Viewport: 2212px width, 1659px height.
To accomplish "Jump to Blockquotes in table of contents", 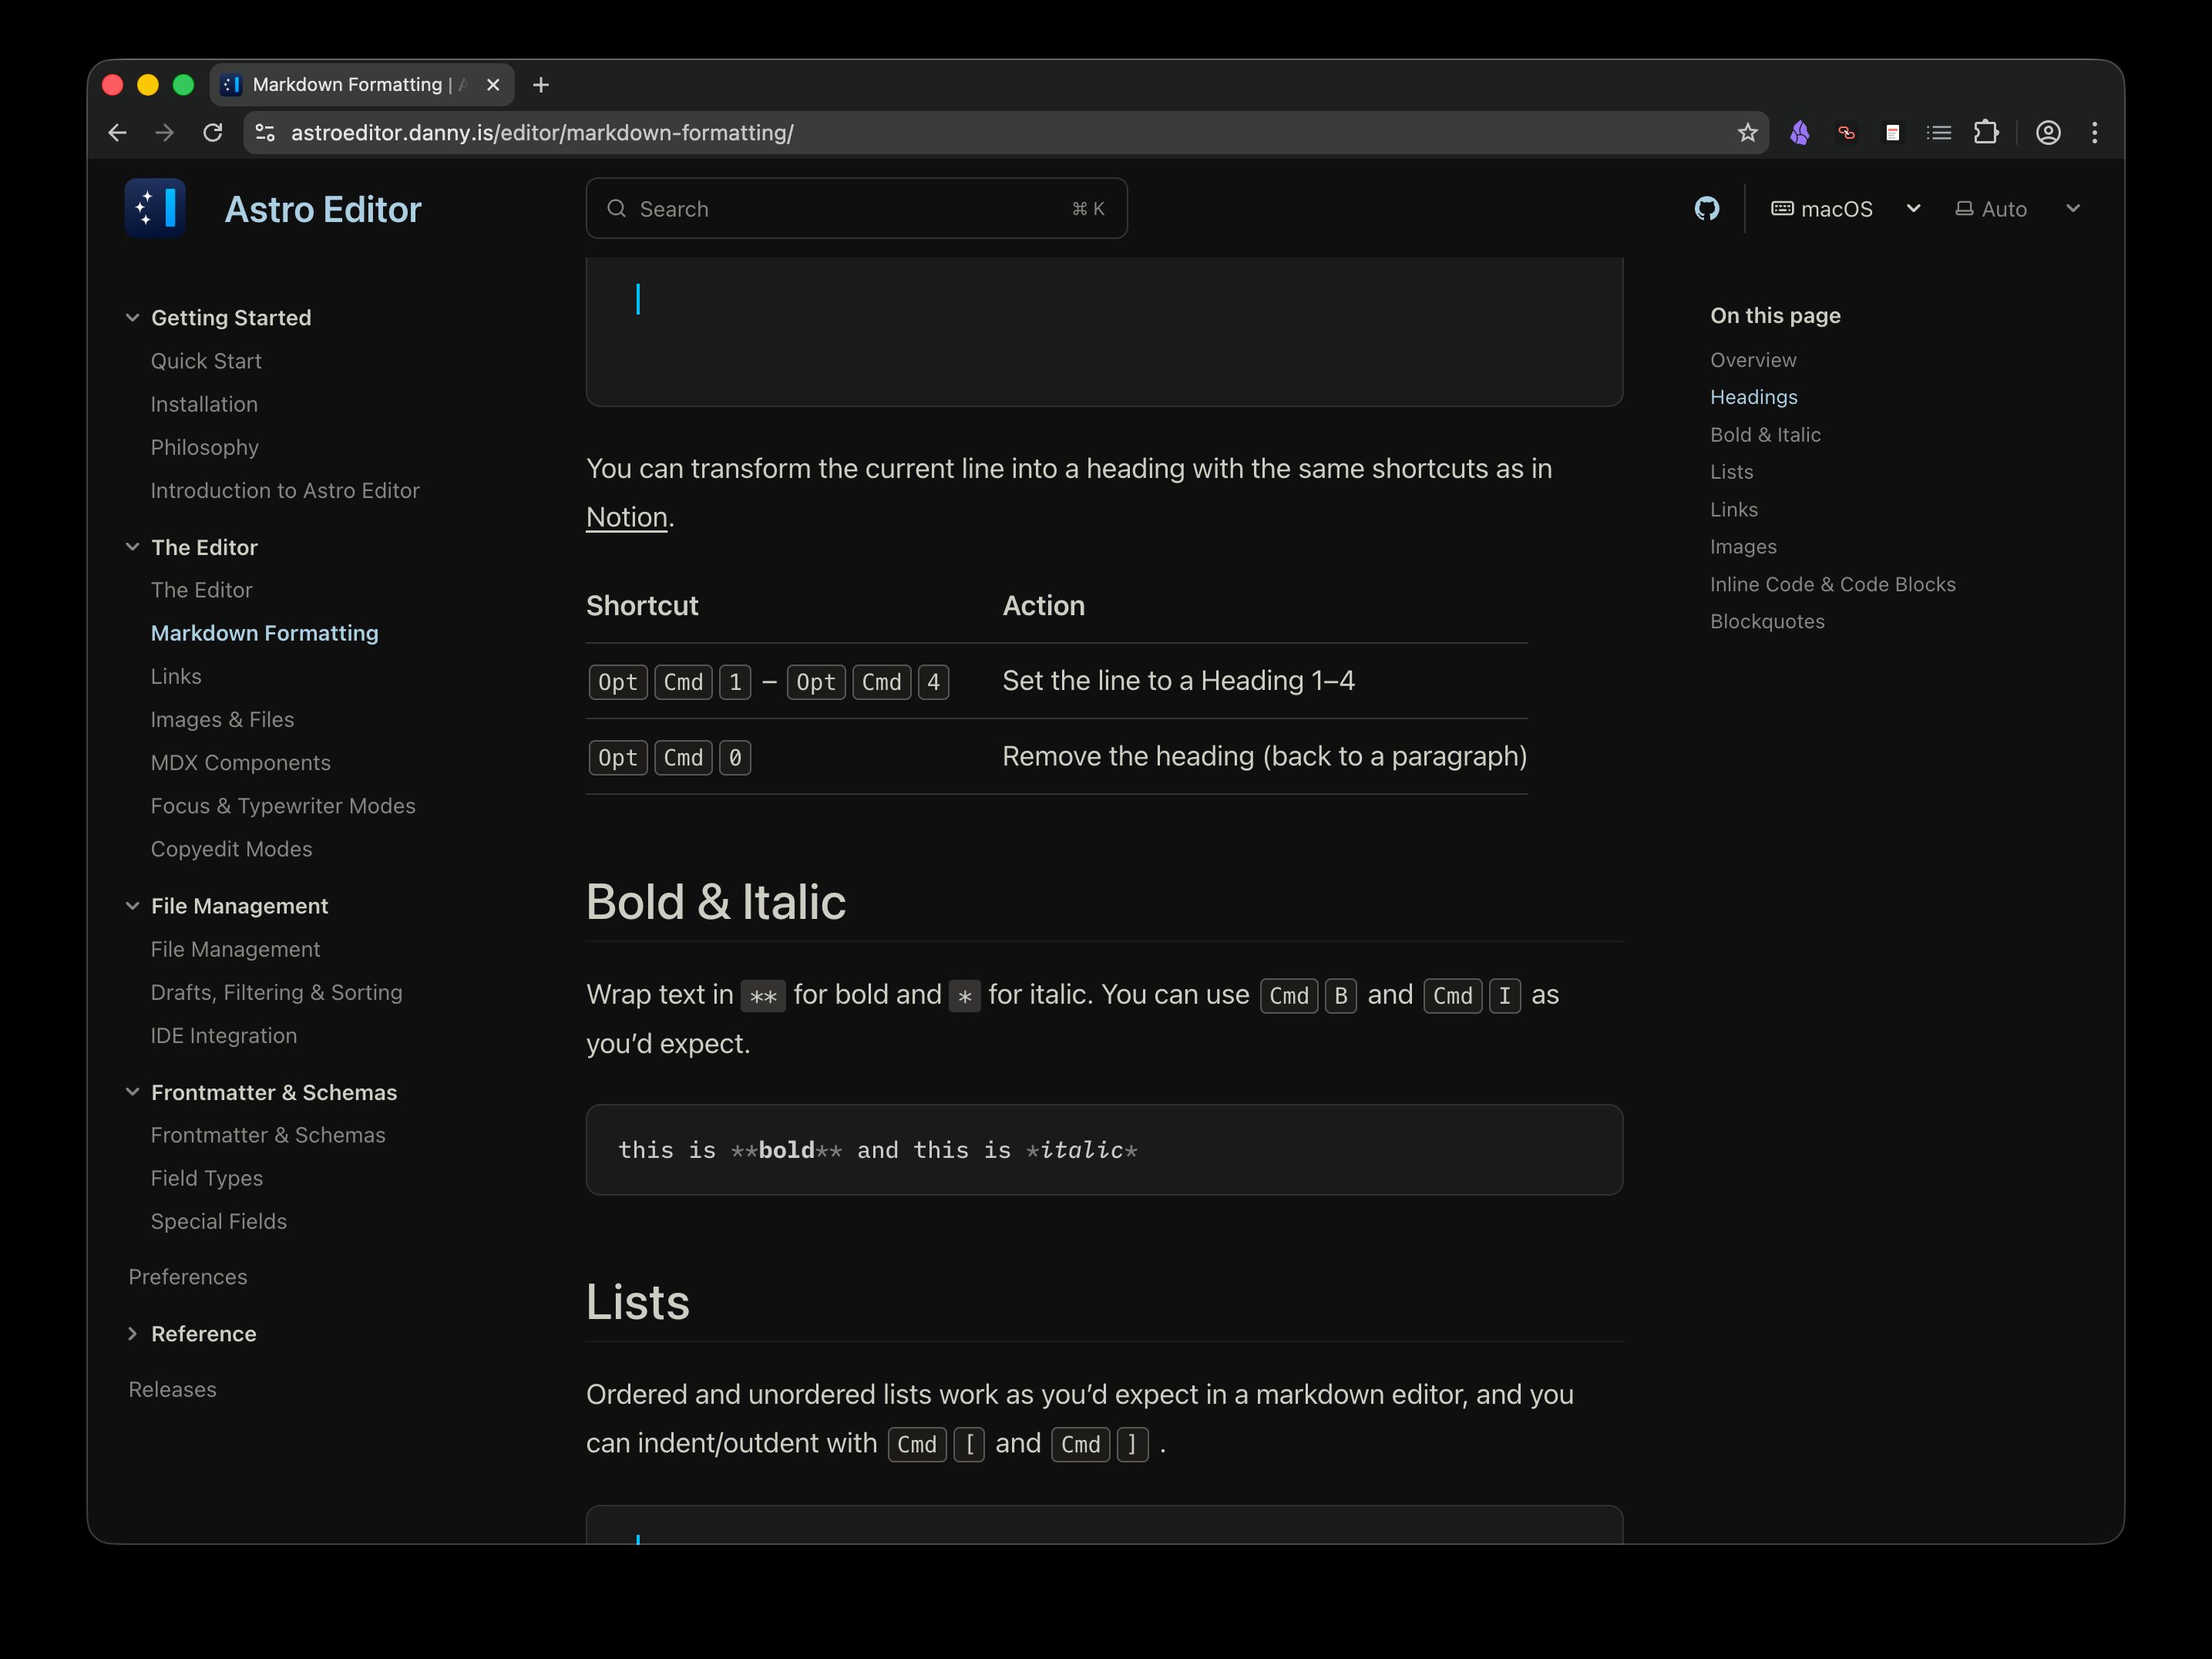I will 1767,621.
